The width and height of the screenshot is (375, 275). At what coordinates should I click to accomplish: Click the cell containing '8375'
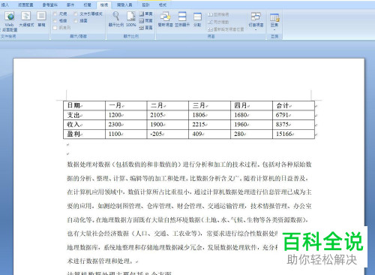(293, 125)
